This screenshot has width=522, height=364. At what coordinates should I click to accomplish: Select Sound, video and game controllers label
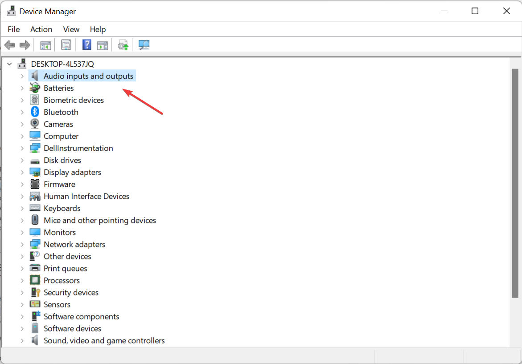[x=104, y=341]
